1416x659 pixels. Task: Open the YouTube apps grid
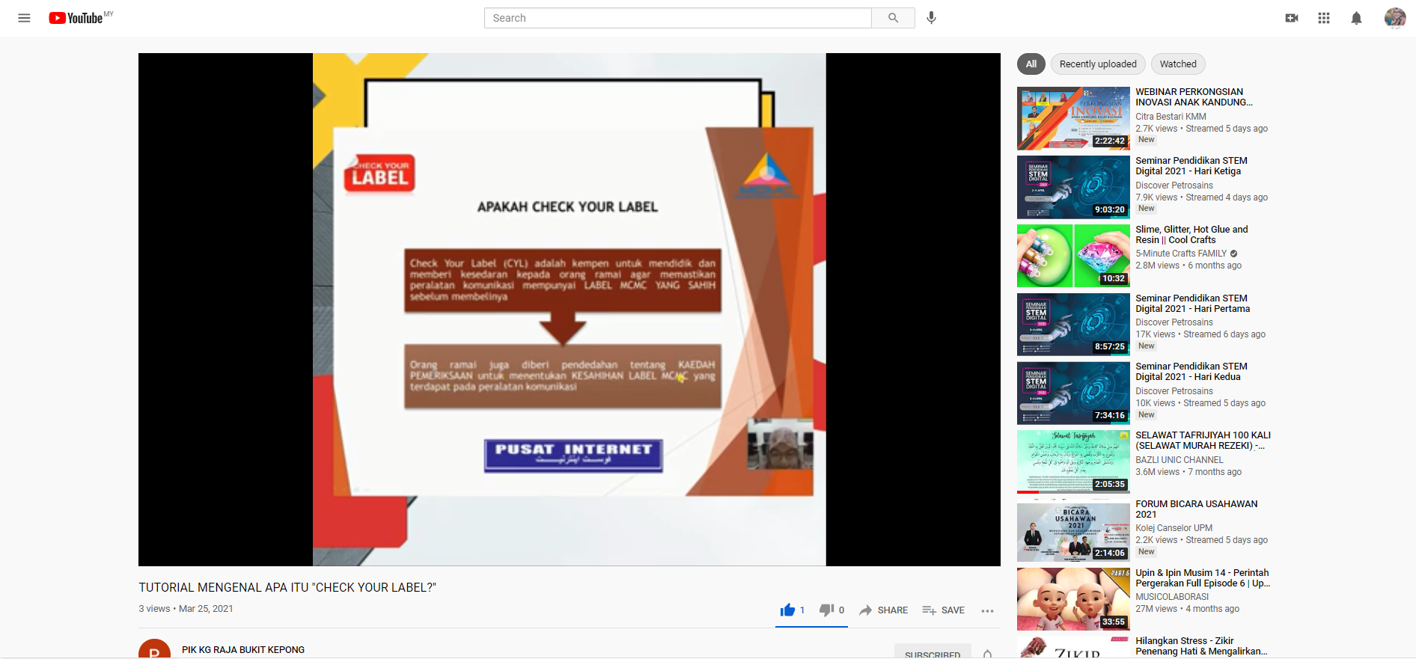(x=1324, y=18)
